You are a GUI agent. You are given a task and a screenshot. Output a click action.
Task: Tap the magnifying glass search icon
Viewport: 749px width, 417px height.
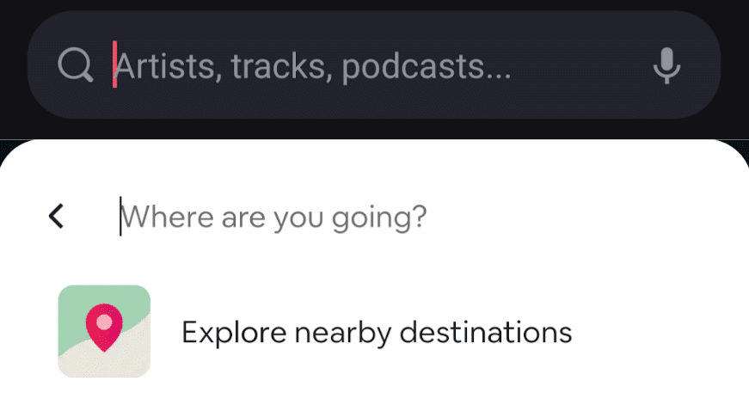coord(75,64)
